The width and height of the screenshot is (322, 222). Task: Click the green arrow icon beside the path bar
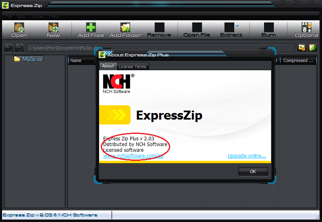[x=313, y=48]
